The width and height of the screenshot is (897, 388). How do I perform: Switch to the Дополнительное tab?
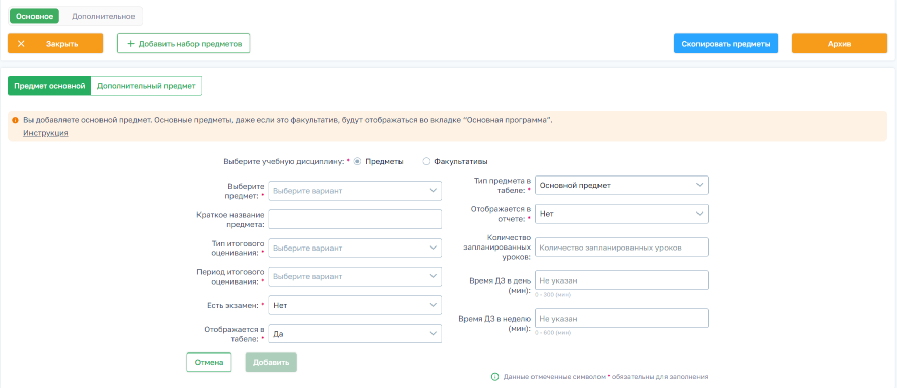(x=104, y=16)
